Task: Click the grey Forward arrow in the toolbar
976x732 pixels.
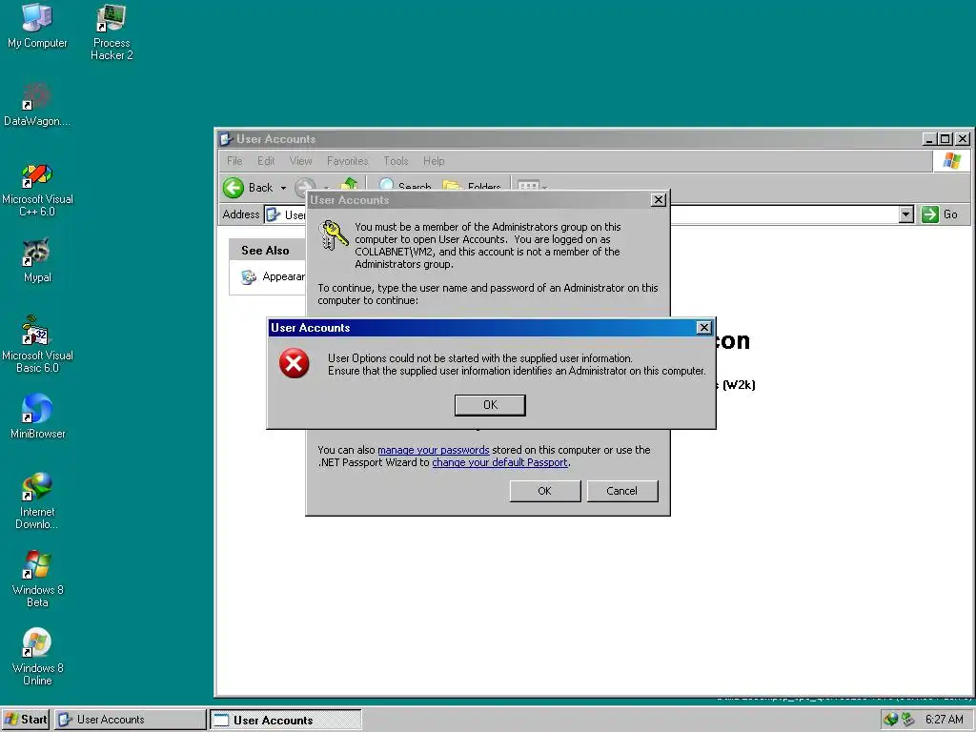Action: click(x=304, y=187)
